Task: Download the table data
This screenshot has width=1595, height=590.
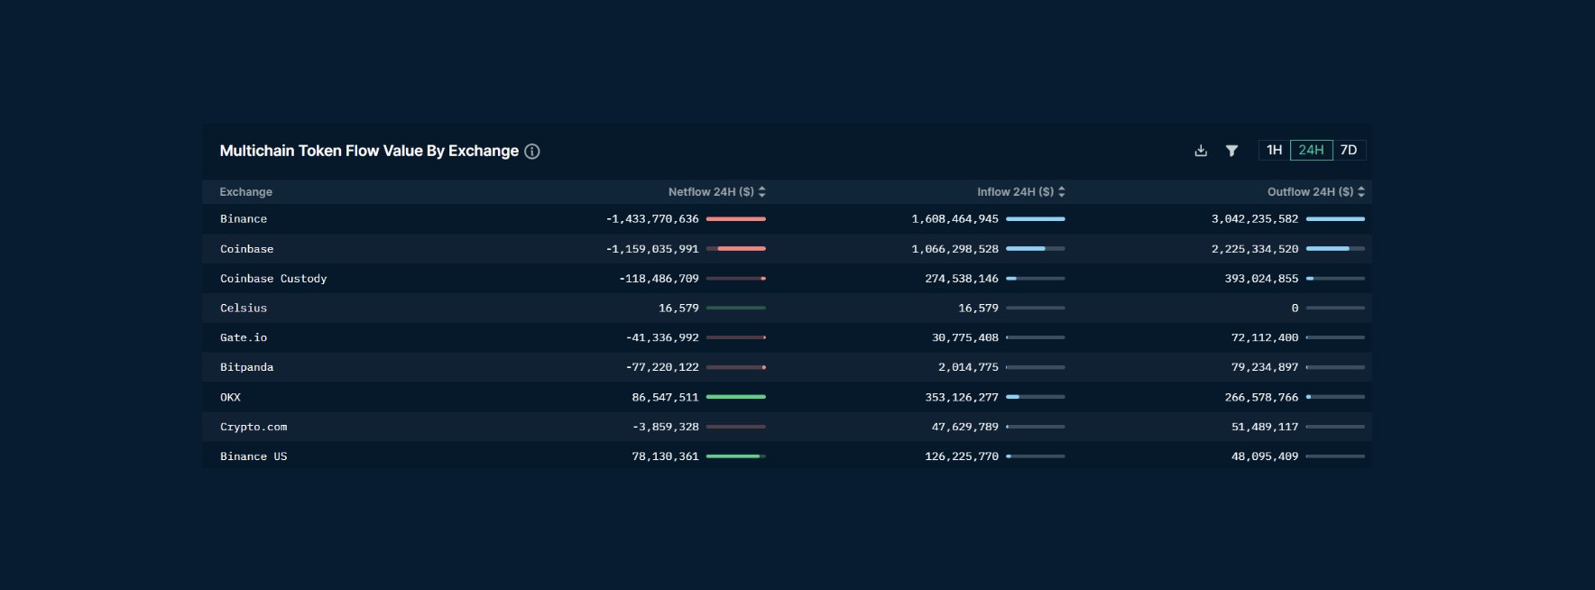Action: click(1201, 151)
